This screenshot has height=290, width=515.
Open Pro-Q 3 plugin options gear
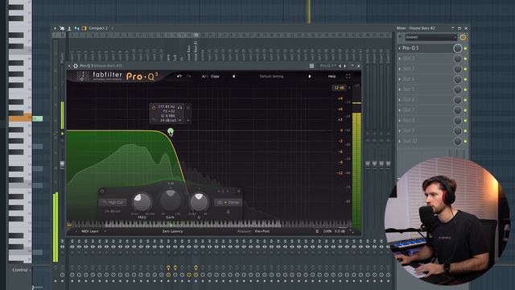76,66
